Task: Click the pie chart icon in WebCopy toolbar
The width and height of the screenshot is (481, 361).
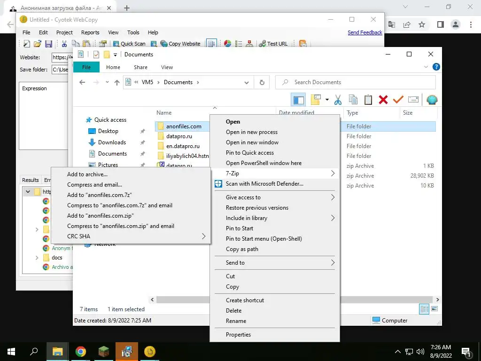Action: tap(227, 44)
